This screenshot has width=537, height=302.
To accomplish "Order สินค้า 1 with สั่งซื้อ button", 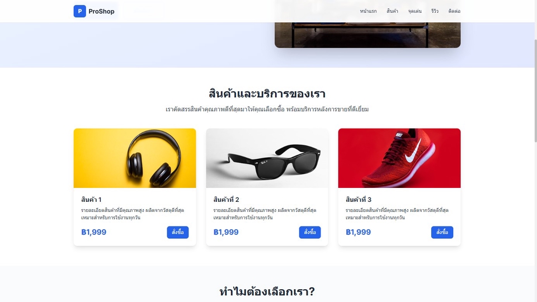I will [x=178, y=232].
